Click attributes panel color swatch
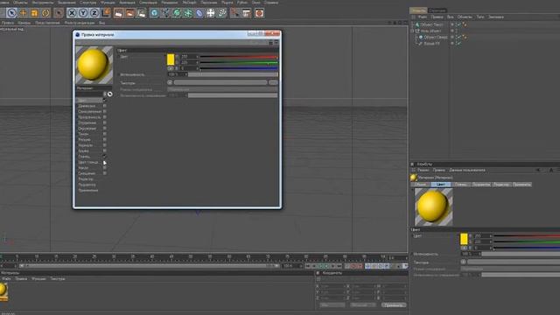 coord(464,239)
